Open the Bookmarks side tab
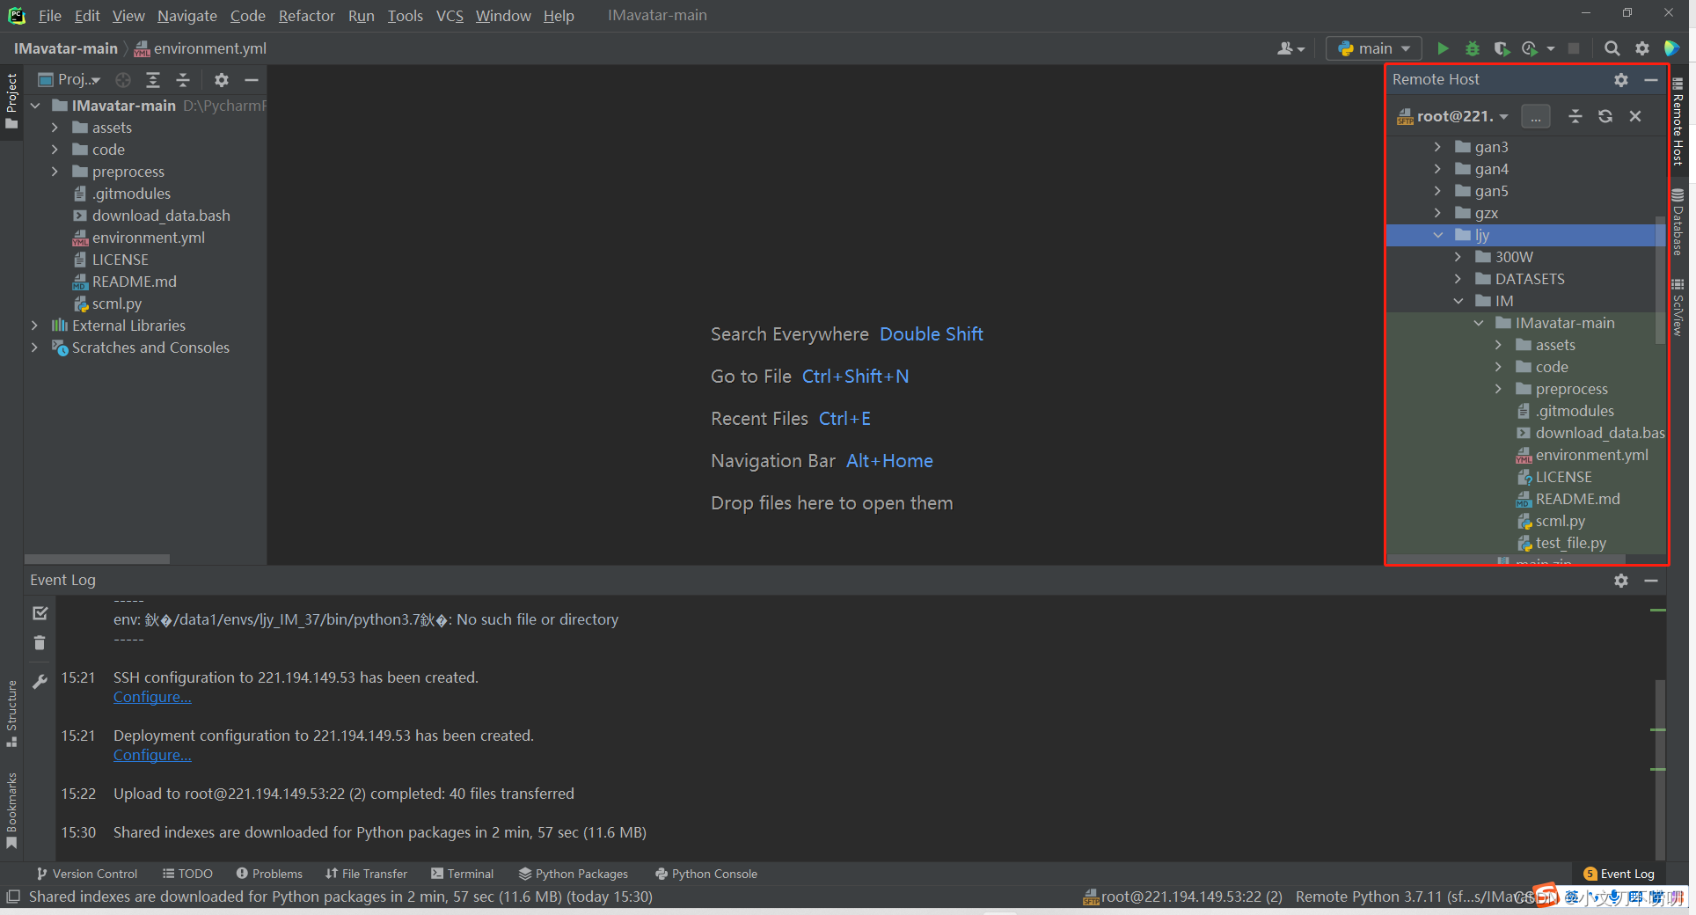 (x=11, y=810)
